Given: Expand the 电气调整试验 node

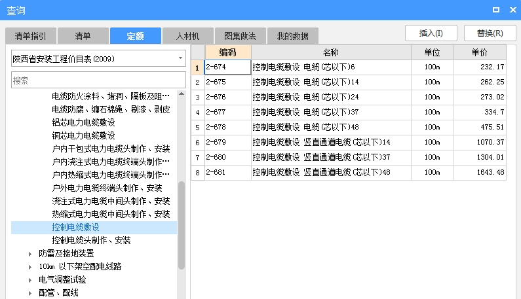Looking at the screenshot, I should pos(30,280).
